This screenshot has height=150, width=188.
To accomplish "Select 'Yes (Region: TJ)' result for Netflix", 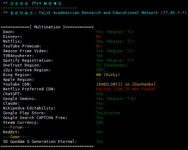I will point(115,41).
